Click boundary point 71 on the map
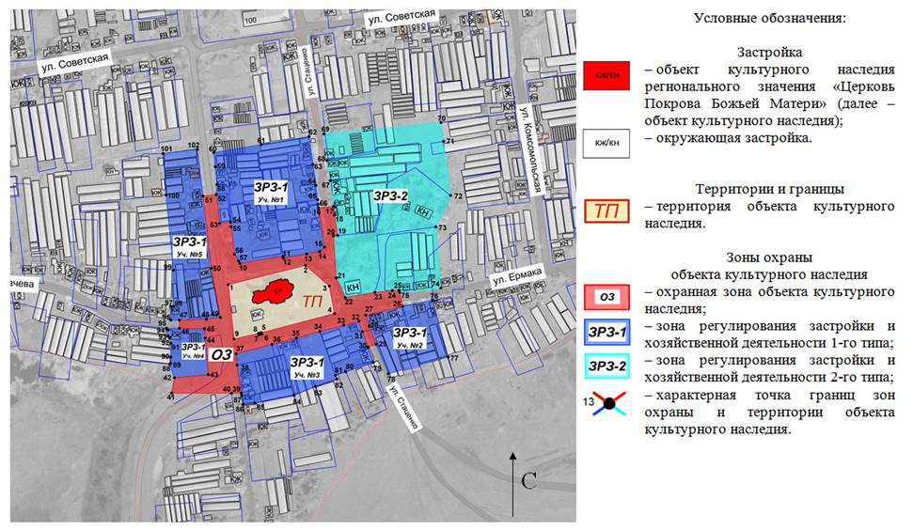Viewport: 913px width, 530px height. [x=445, y=141]
